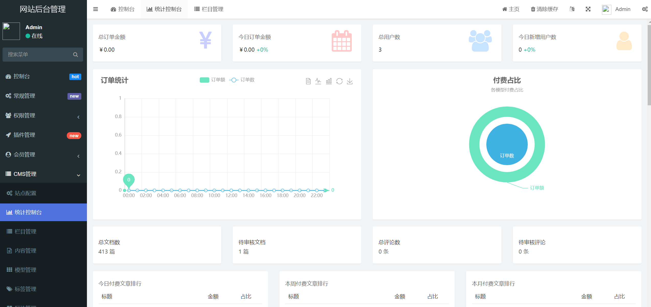Click the 本周付费文章排行 heading
Image resolution: width=651 pixels, height=307 pixels.
[307, 283]
